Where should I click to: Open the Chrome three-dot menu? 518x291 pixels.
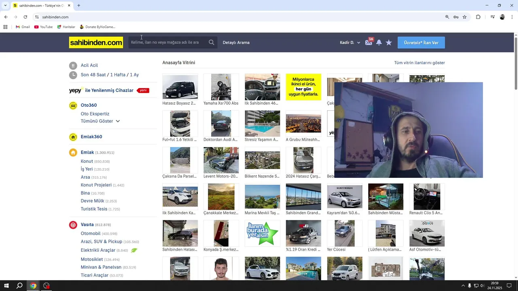point(512,17)
